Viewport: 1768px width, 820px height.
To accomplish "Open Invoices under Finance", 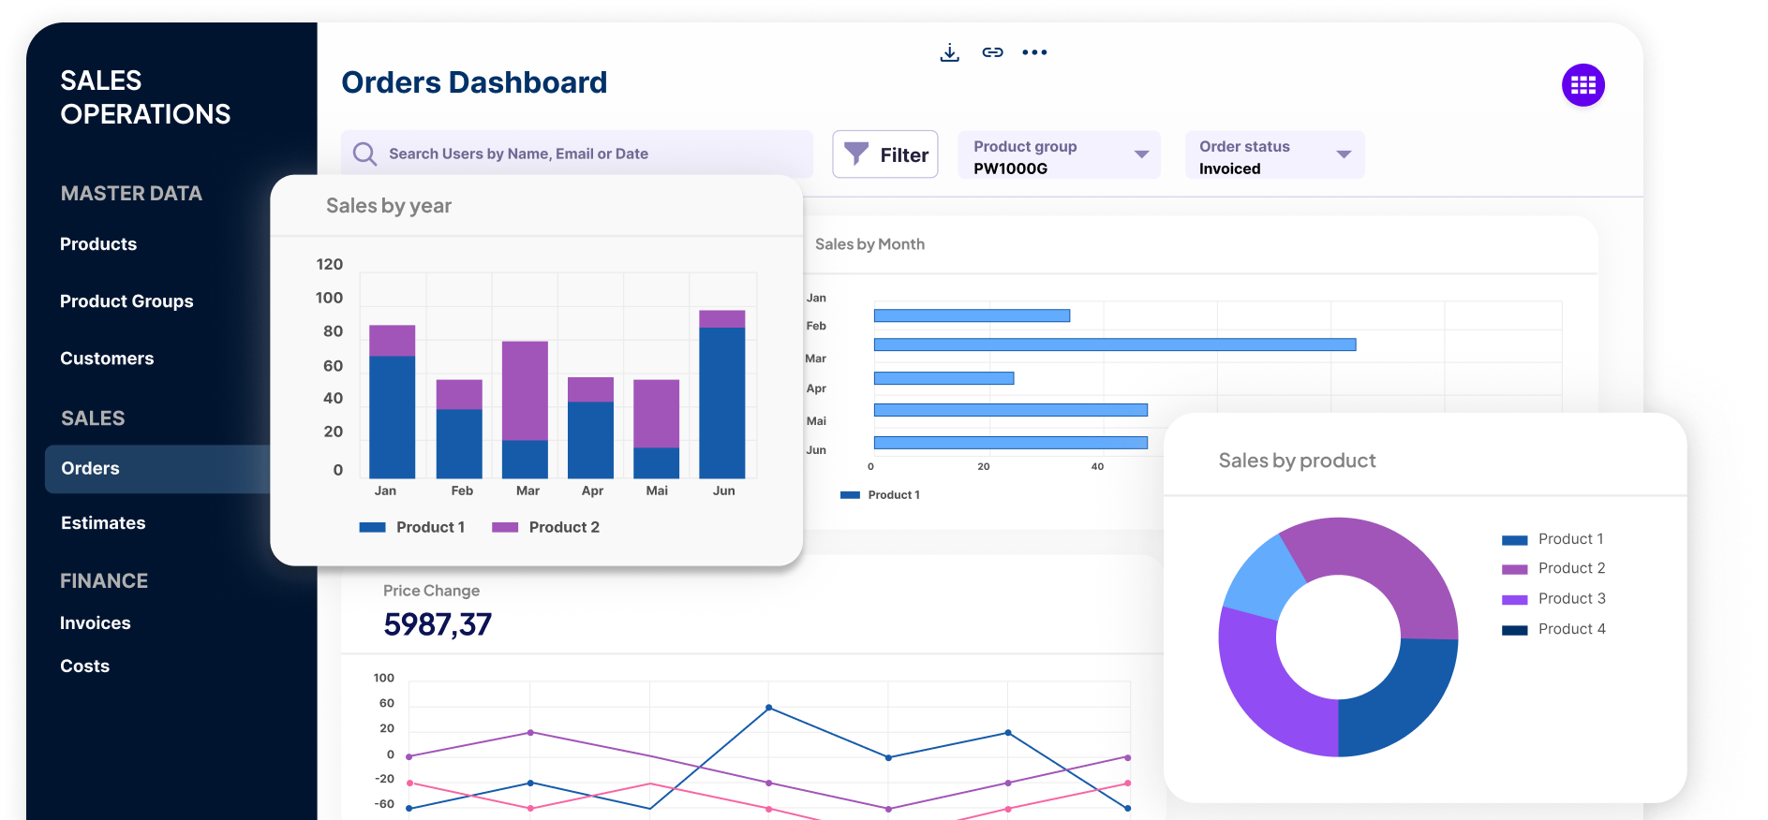I will [96, 623].
